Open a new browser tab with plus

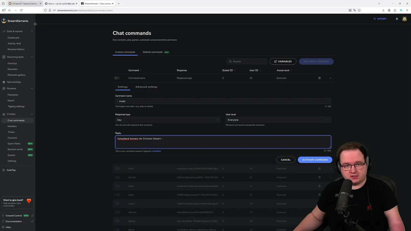click(119, 4)
